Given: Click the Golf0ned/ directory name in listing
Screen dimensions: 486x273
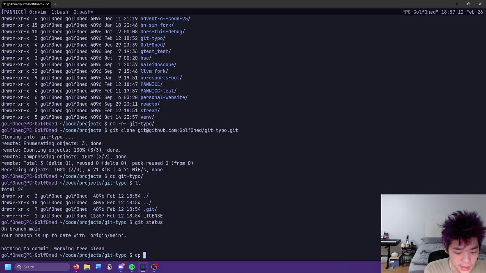Looking at the screenshot, I should coord(153,45).
